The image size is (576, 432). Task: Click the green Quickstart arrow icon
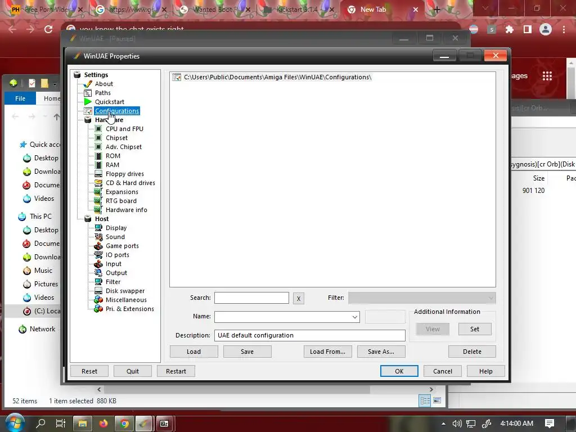coord(88,102)
